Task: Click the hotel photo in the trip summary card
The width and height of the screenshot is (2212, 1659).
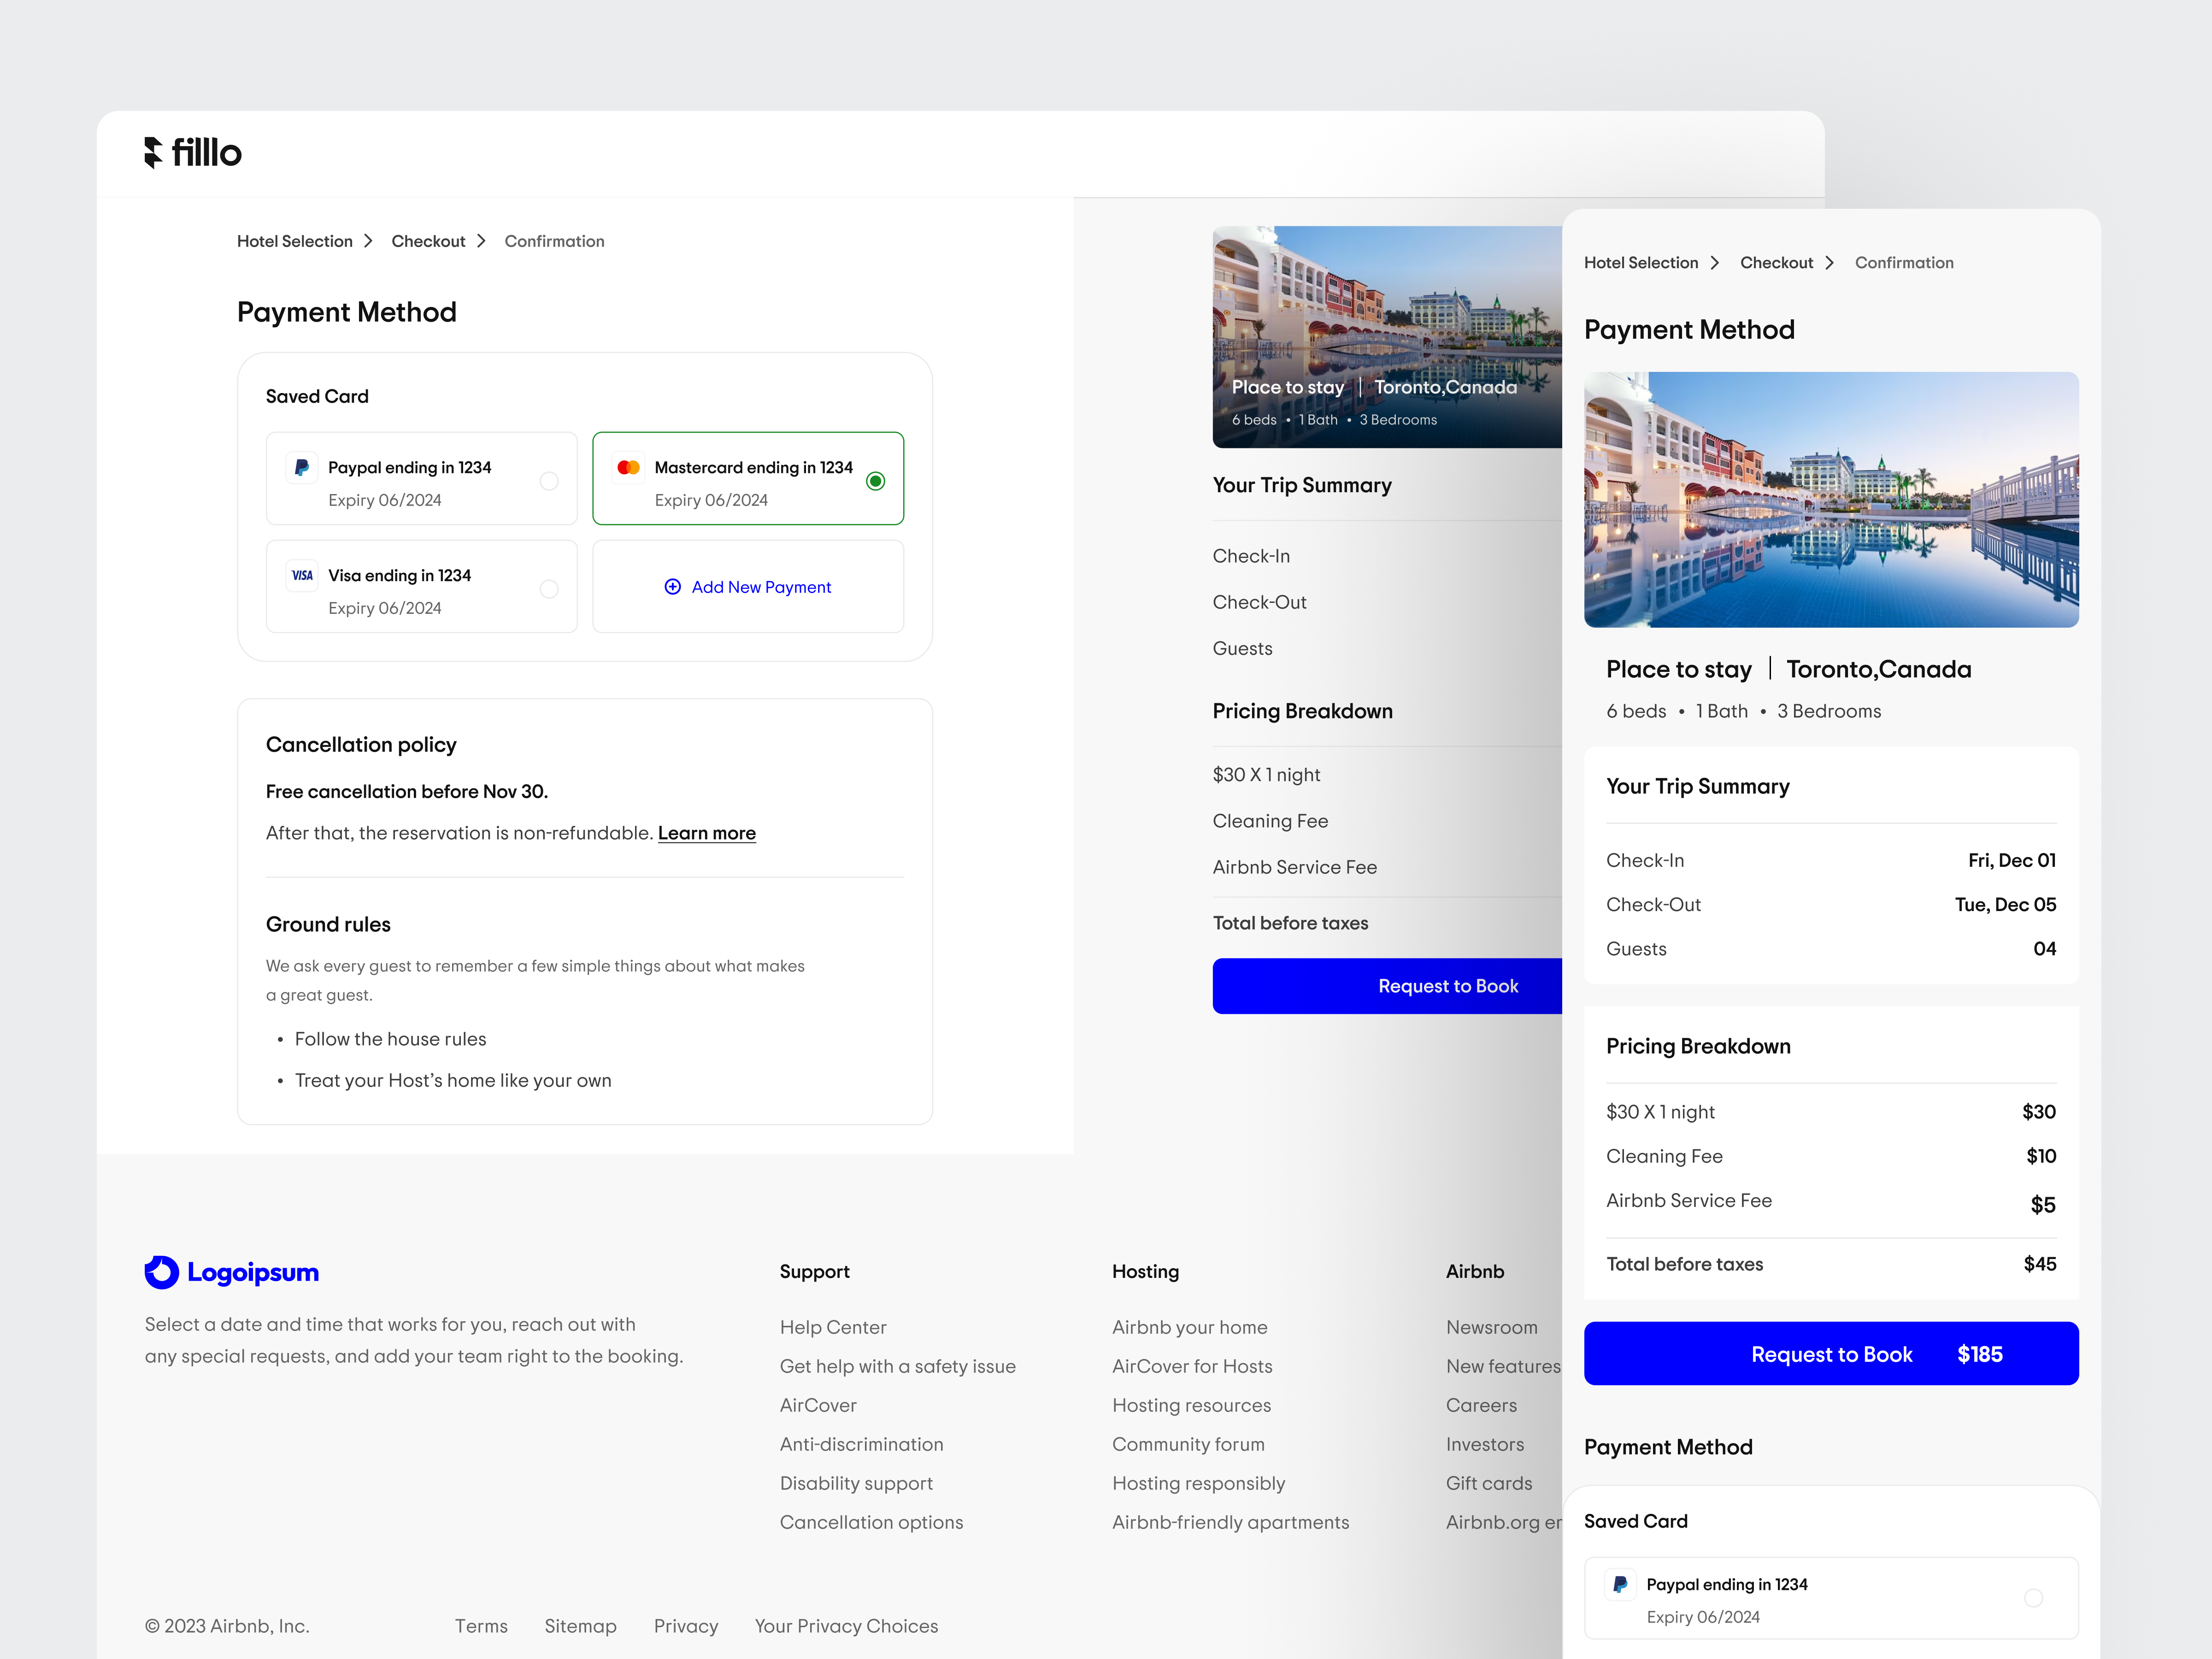Action: pyautogui.click(x=1831, y=500)
